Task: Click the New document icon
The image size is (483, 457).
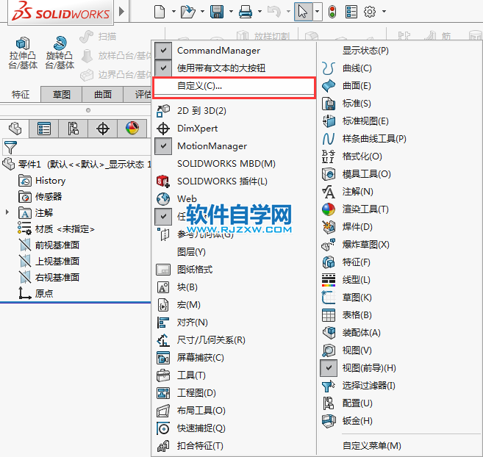Action: tap(160, 12)
